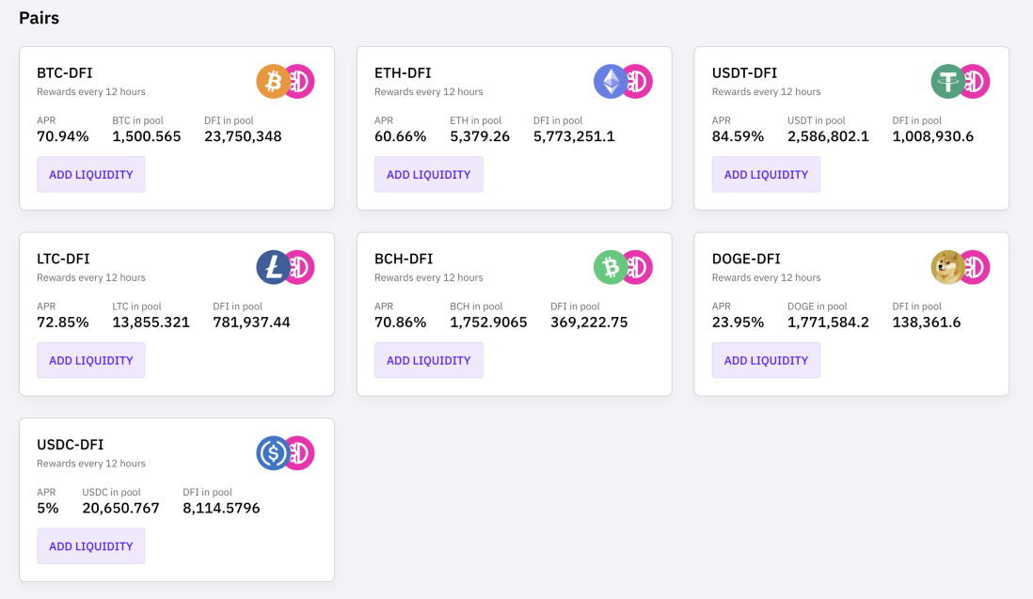Click the USD Coin icon on the USDC-DFI card
The image size is (1033, 599).
(x=272, y=453)
